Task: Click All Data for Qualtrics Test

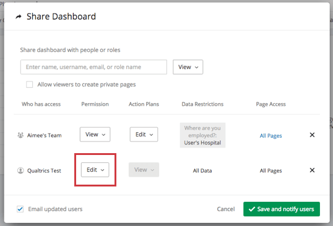Action: 202,170
